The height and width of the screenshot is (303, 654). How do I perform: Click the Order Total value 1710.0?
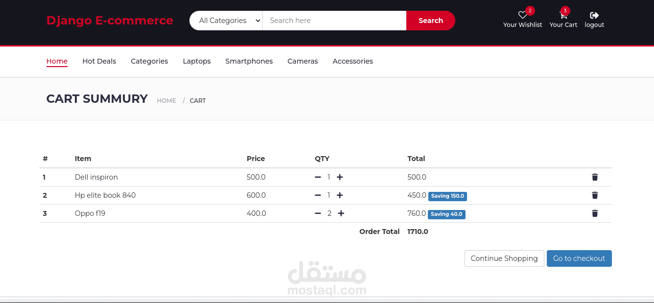click(418, 232)
